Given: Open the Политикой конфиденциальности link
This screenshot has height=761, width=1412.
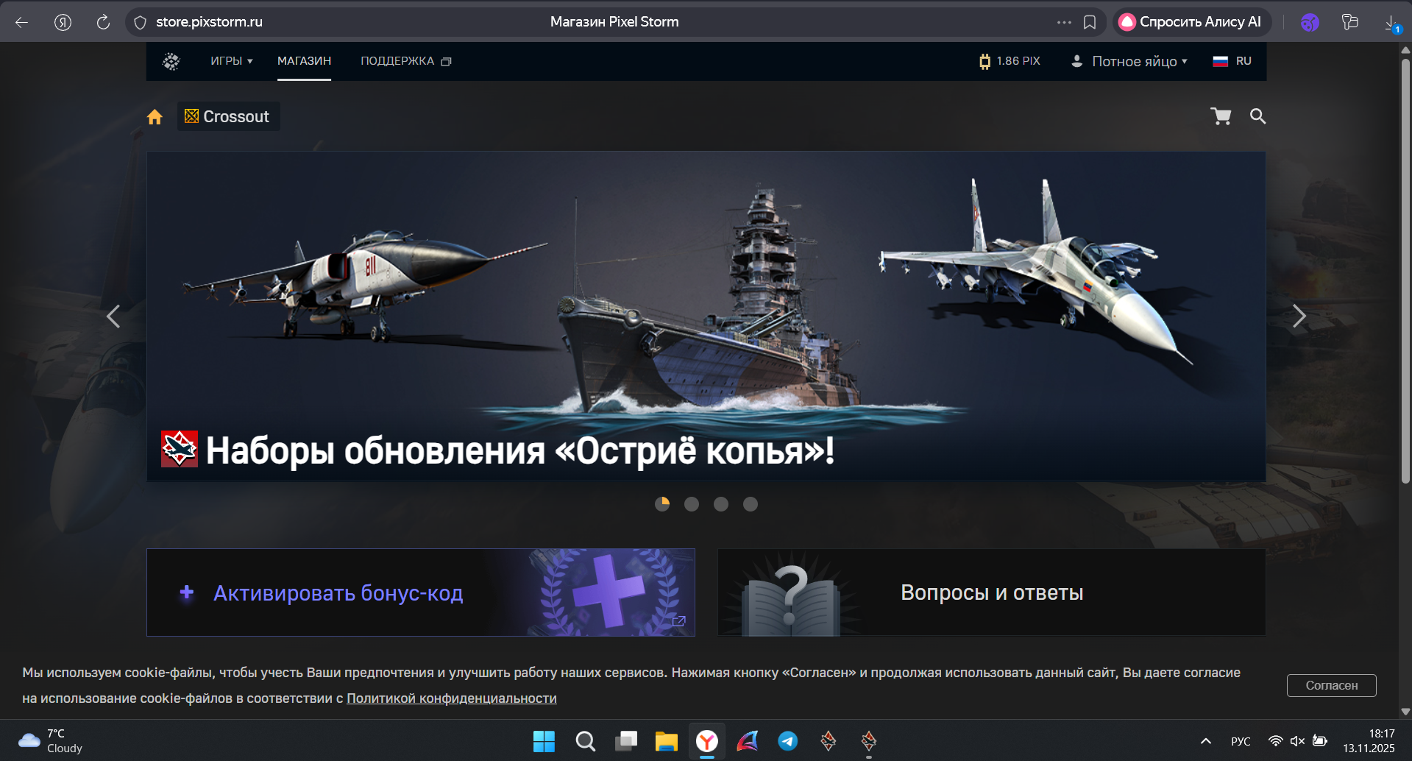Looking at the screenshot, I should click(451, 698).
